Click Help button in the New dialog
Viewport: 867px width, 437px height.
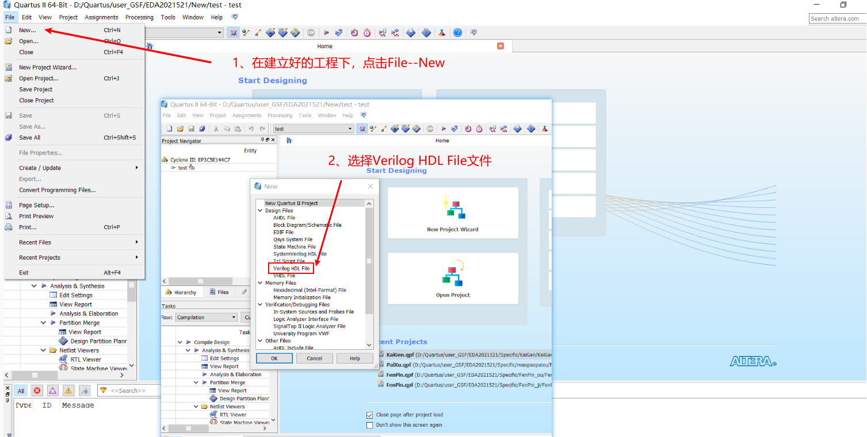tap(355, 358)
